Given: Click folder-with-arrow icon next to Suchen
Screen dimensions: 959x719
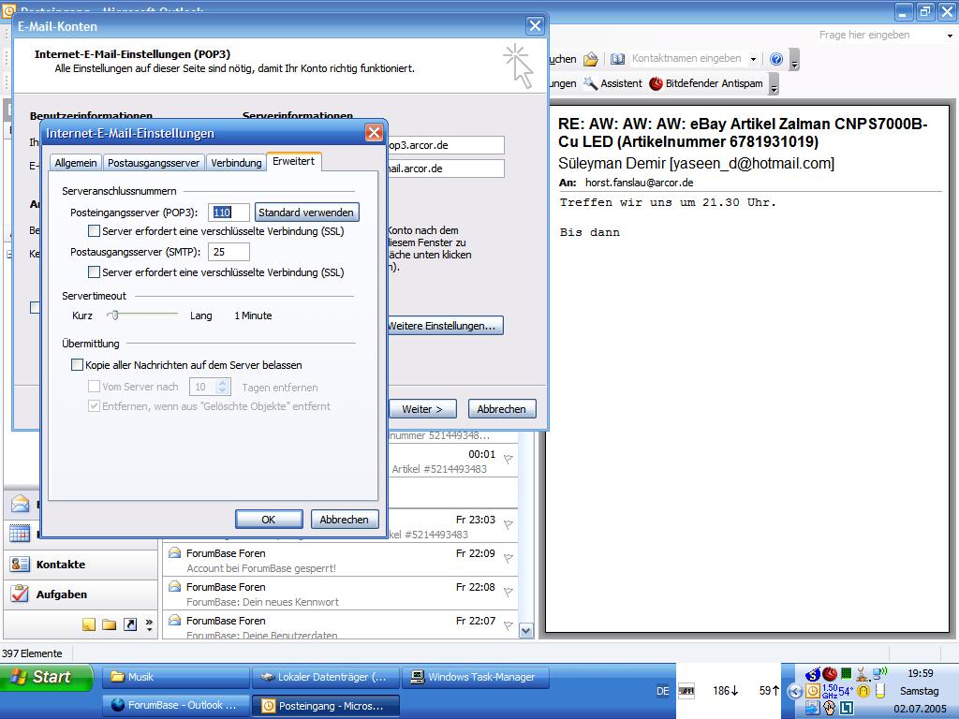Looking at the screenshot, I should pyautogui.click(x=590, y=59).
